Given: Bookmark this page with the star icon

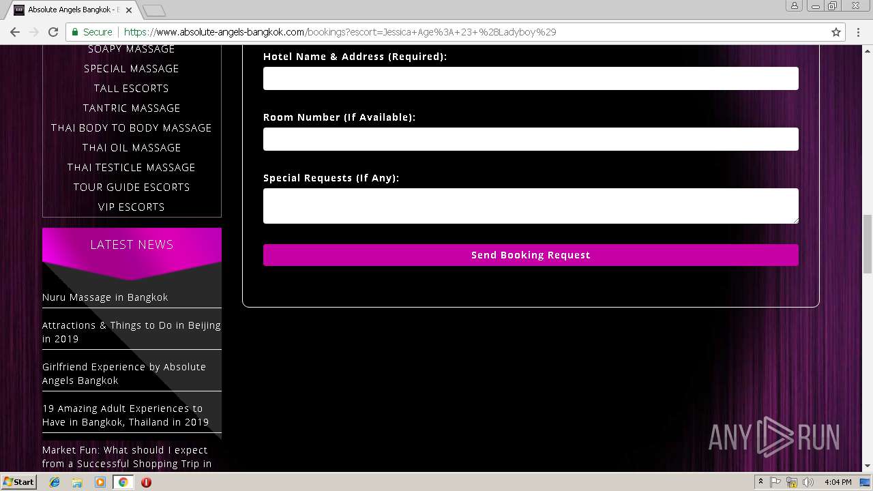Looking at the screenshot, I should [836, 32].
